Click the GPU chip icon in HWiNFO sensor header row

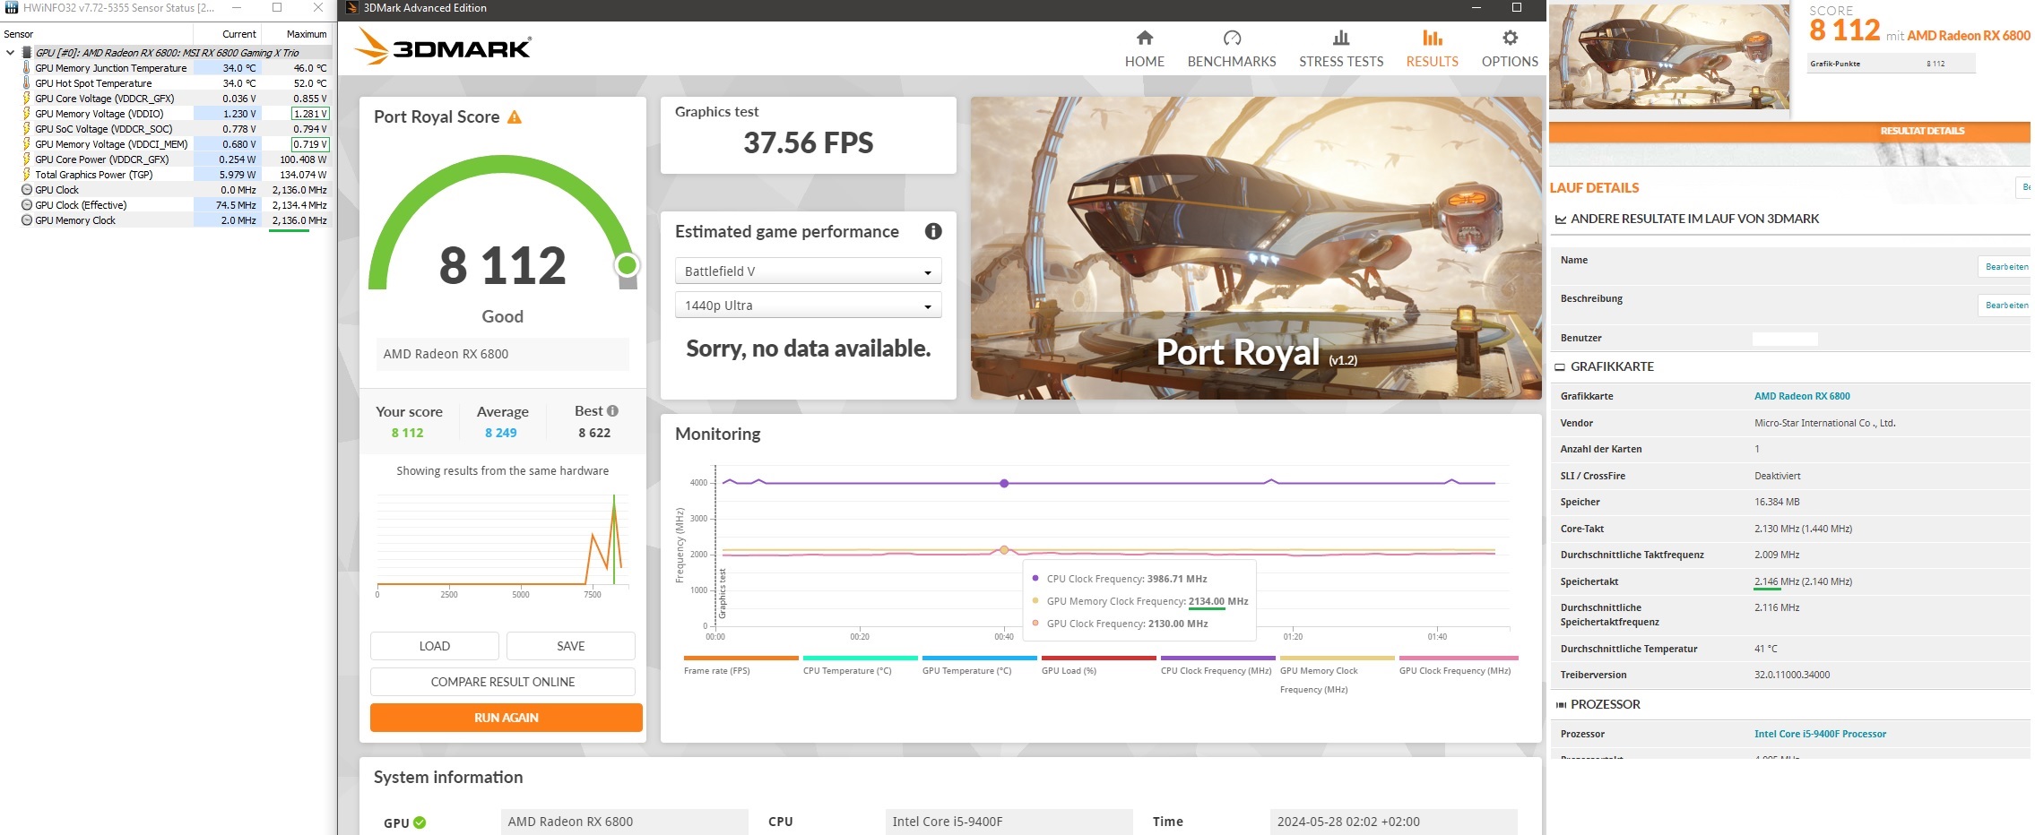(x=27, y=53)
